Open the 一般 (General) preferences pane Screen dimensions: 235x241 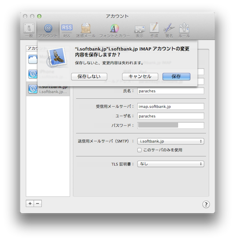[29, 31]
